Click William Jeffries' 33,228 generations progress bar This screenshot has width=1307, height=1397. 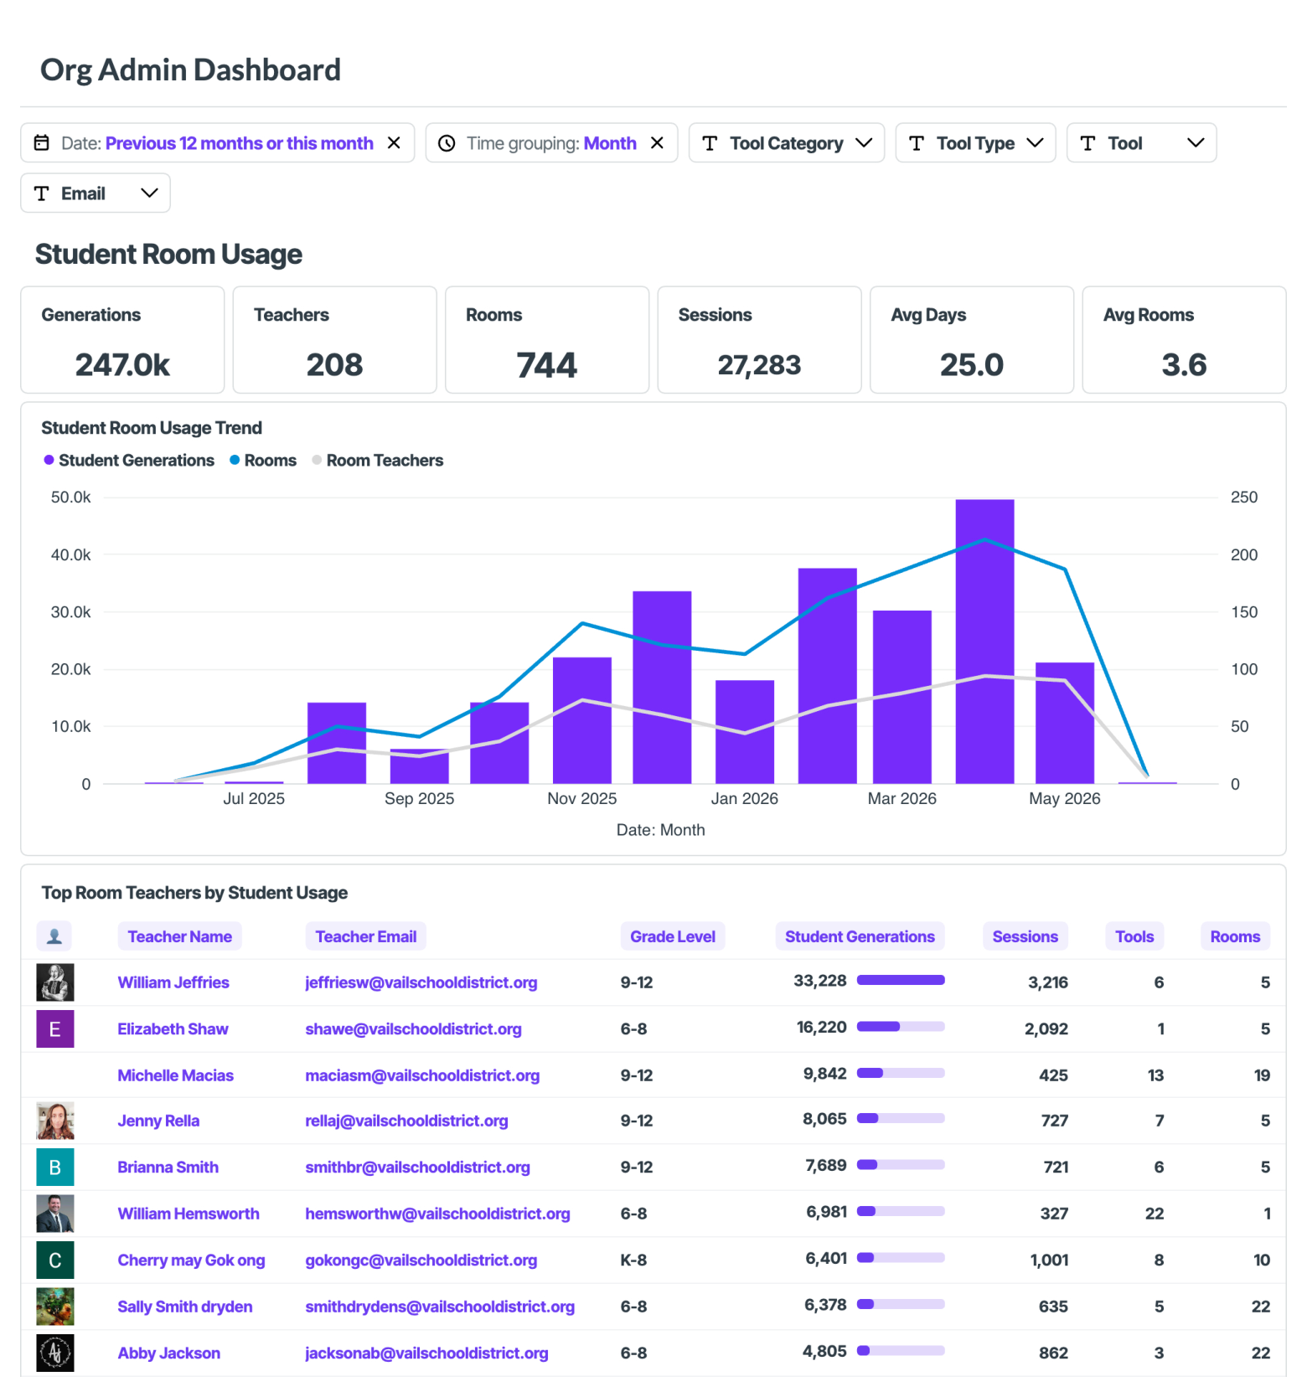click(x=901, y=980)
